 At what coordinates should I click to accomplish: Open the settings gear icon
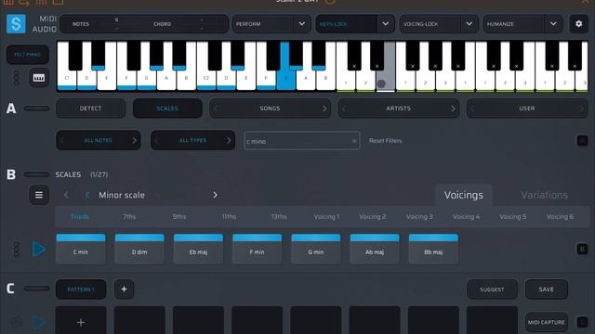point(578,23)
